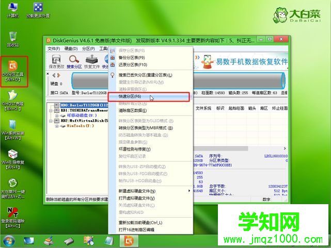The image size is (331, 248).
Task: Open 分区(P) menu
Action: 88,48
